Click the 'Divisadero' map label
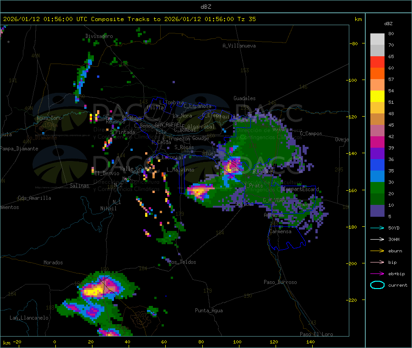Screen dimensions: 412x348 tap(99, 36)
